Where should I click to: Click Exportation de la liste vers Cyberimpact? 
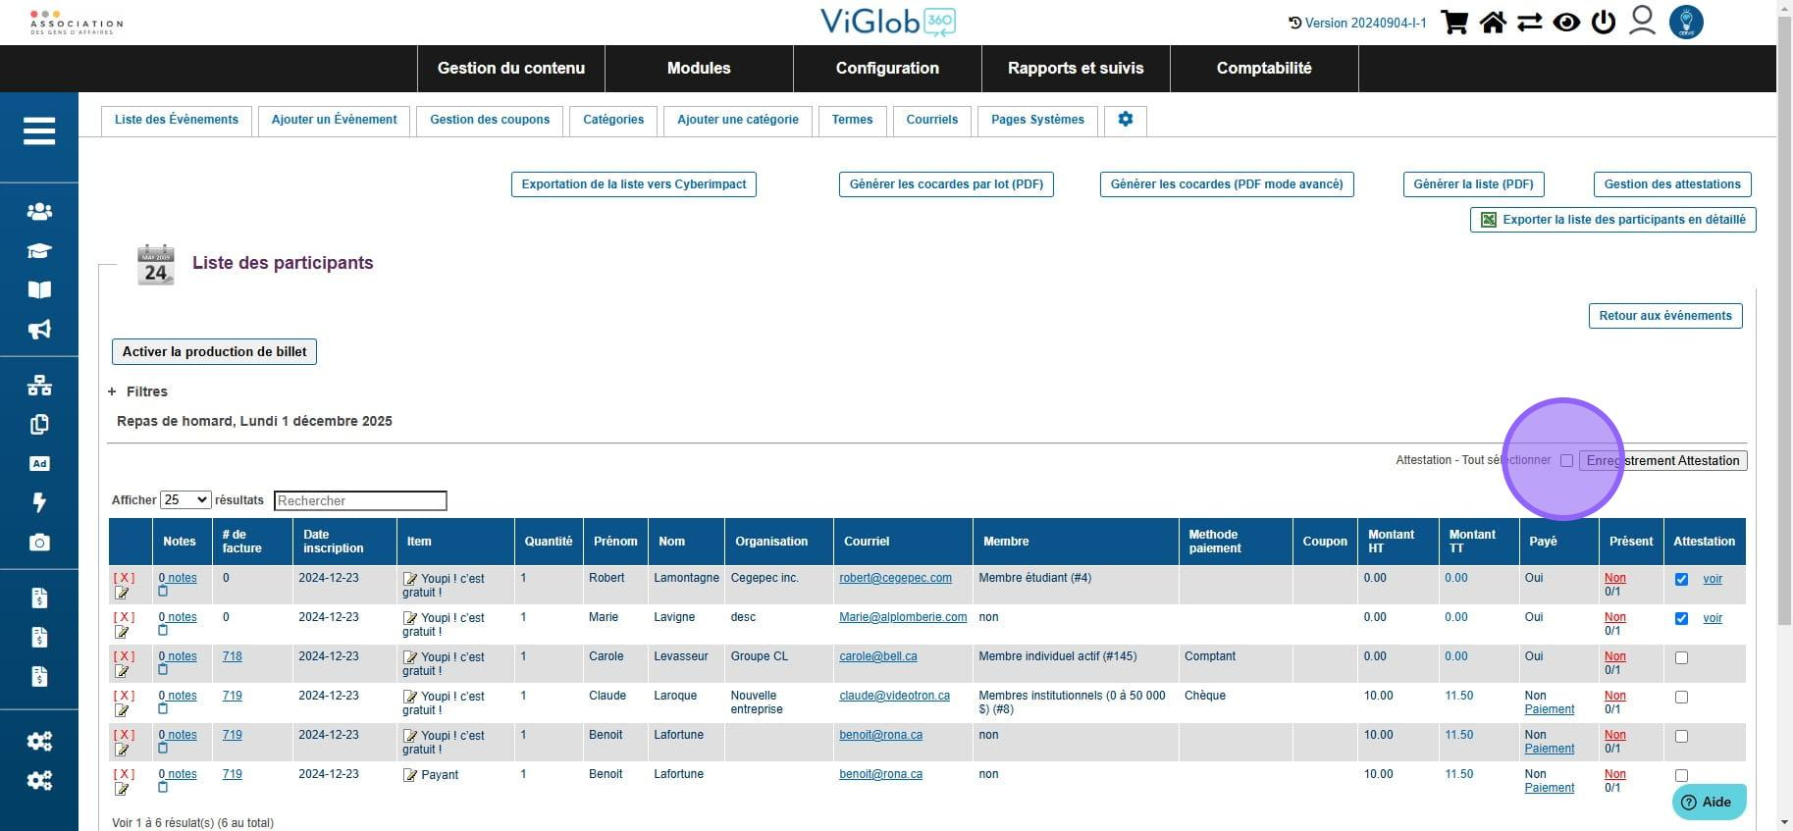click(634, 184)
